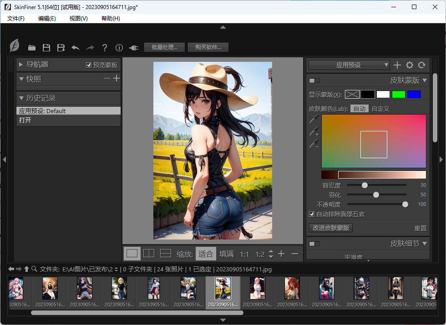Toggle the 皮肤细节 section switch
The width and height of the screenshot is (446, 325).
(314, 244)
